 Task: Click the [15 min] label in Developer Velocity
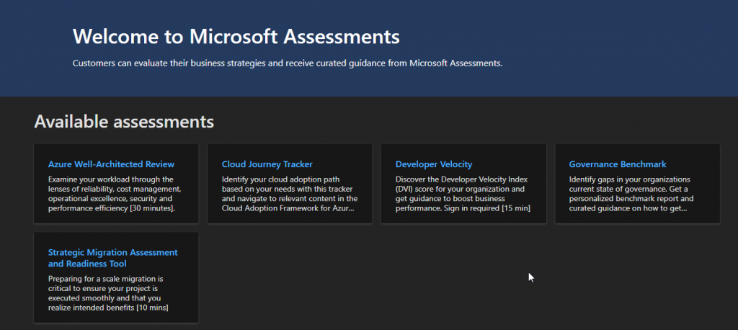click(x=515, y=208)
